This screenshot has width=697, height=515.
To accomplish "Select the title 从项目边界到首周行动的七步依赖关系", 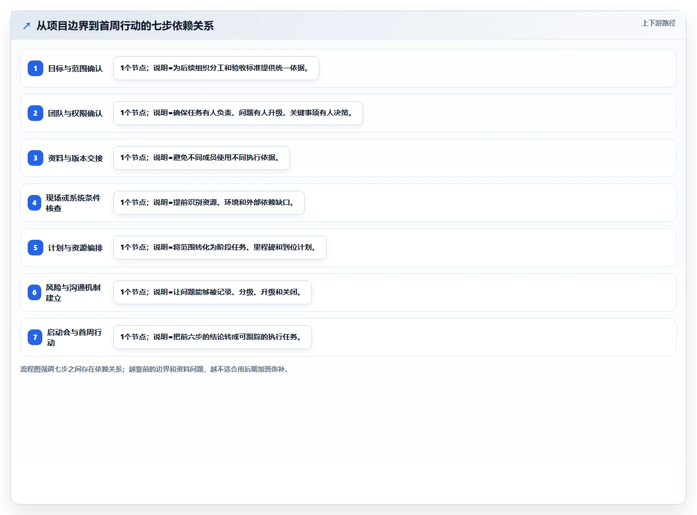I will click(x=125, y=26).
